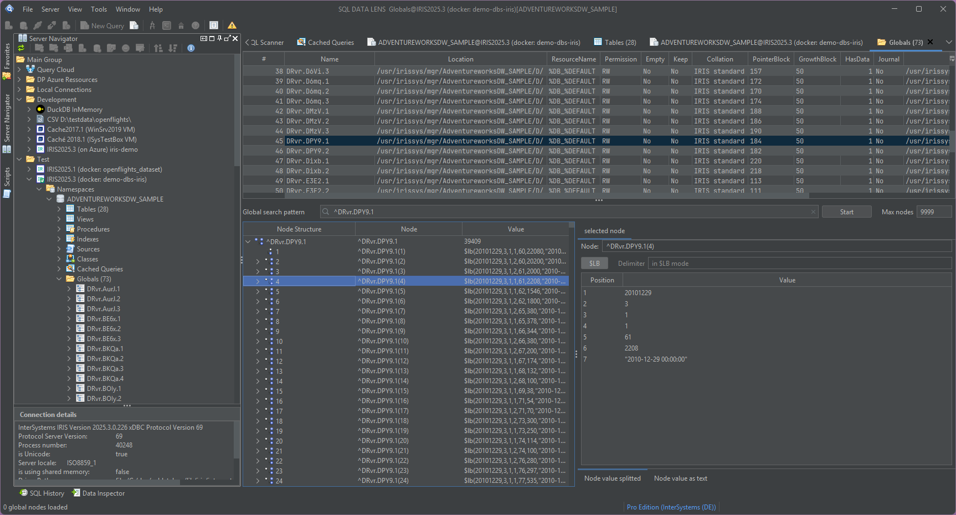Click the help question mark toolbar icon
Screen dimensions: 956x515
[196, 25]
